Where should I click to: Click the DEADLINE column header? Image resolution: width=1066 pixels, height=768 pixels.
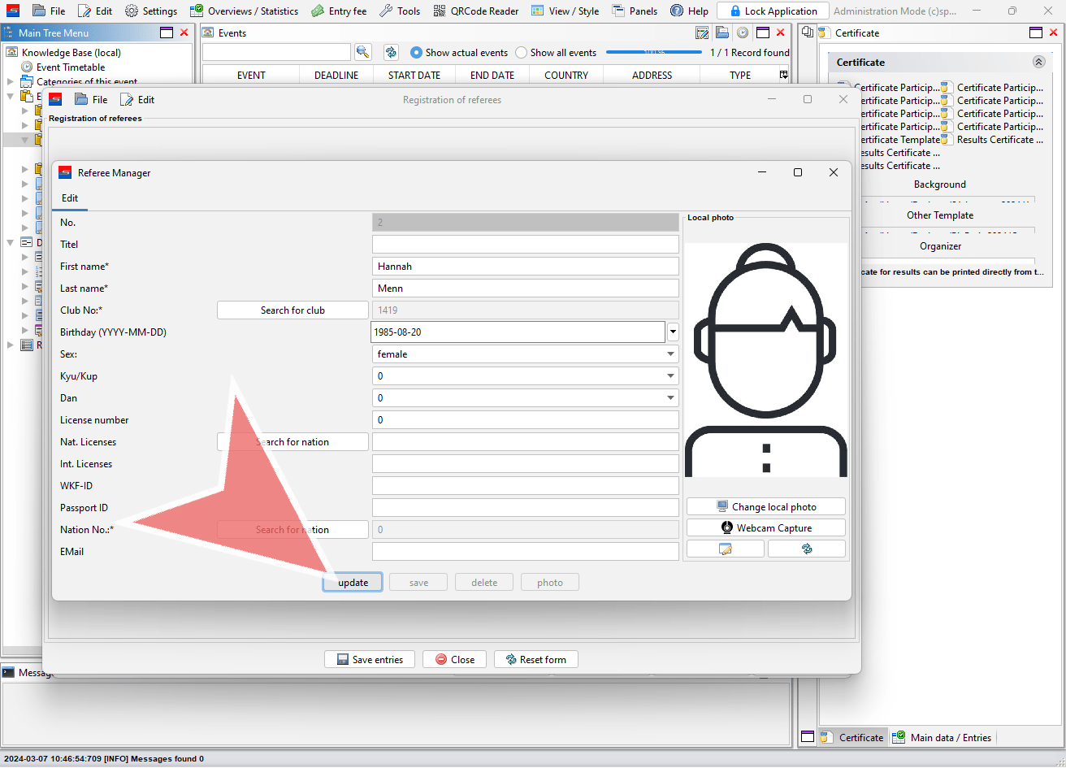coord(336,75)
